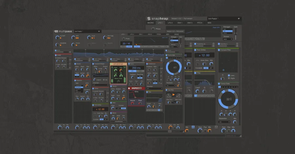
Task: Select the sine LFO shape in multipass
Action: click(137, 47)
